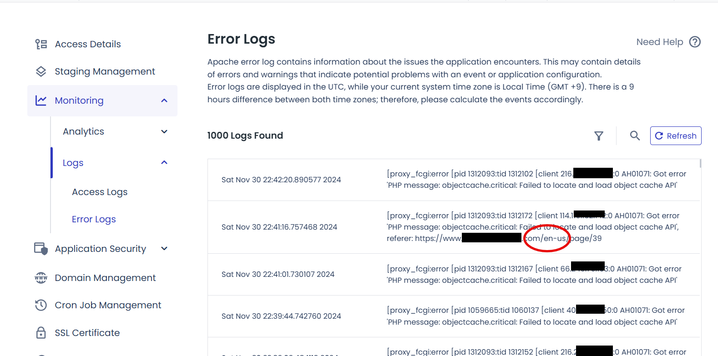
Task: Open Staging Management in the sidebar
Action: [x=105, y=71]
